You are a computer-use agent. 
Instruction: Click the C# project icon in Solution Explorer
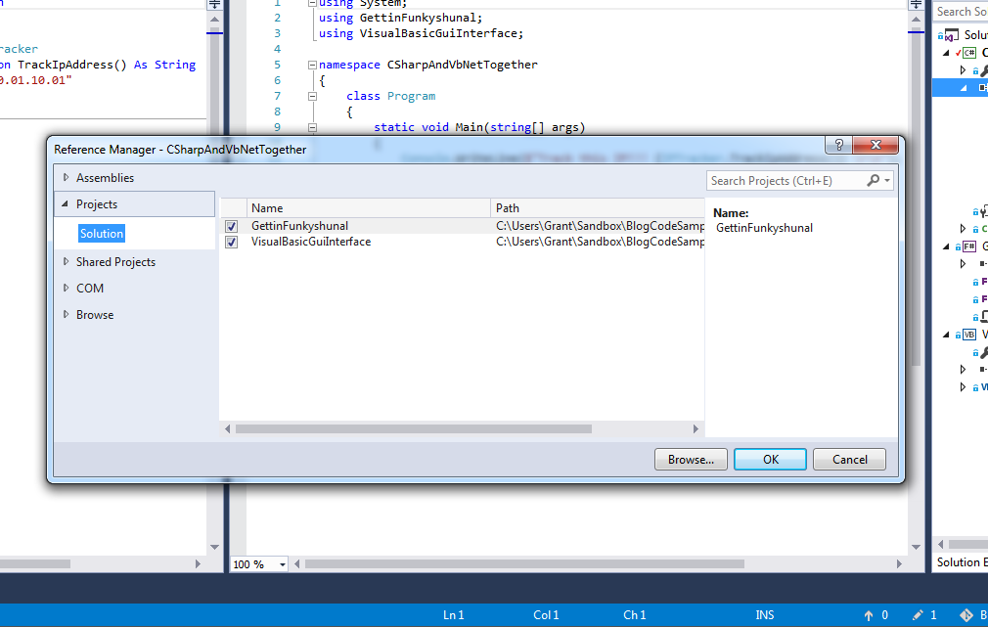point(968,53)
